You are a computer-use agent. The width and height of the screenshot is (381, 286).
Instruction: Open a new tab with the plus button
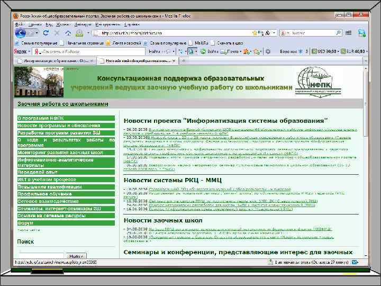[x=184, y=61]
